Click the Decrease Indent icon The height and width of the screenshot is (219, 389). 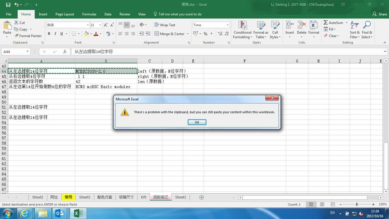pos(142,34)
